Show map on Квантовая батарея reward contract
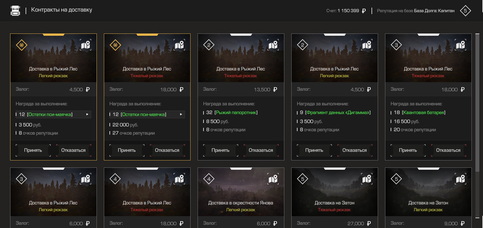483x228 pixels. [x=460, y=45]
